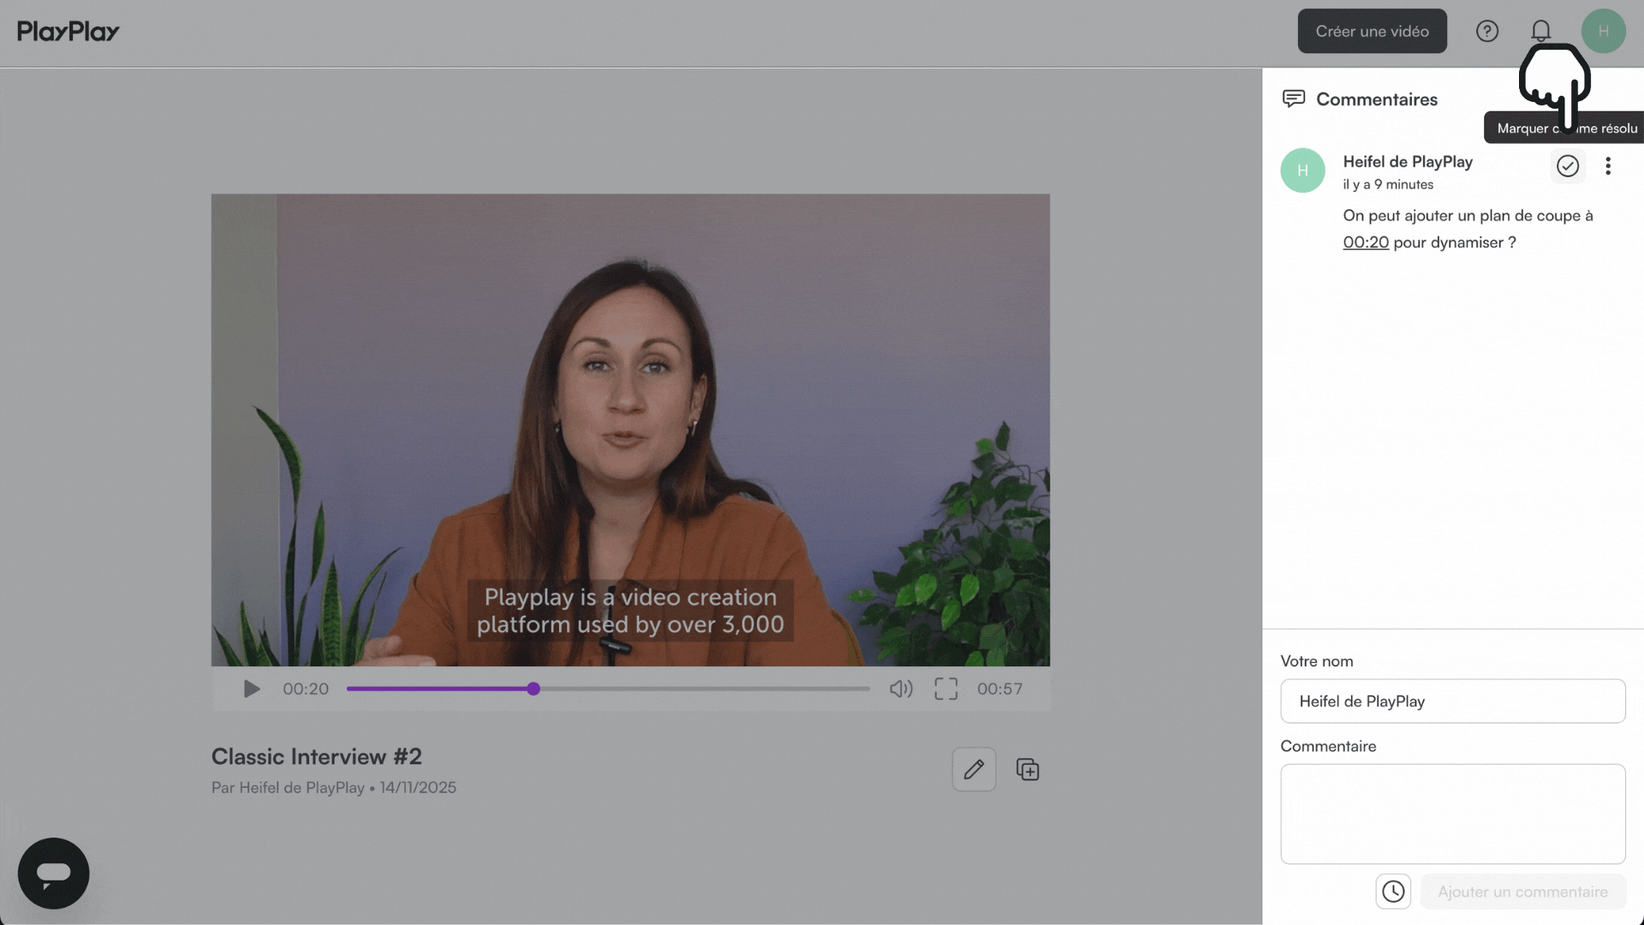Click the duplicate video icon
Image resolution: width=1644 pixels, height=925 pixels.
click(x=1027, y=769)
